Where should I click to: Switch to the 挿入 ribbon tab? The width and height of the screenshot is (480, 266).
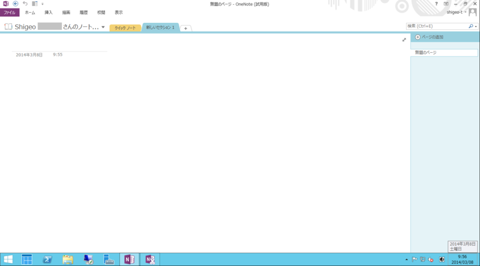(49, 13)
